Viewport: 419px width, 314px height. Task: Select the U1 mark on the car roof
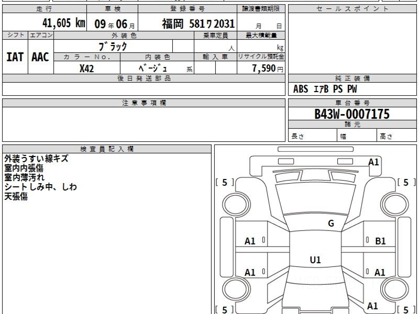tap(315, 260)
